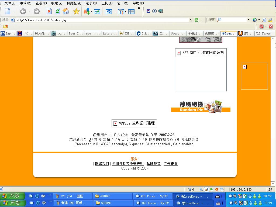The height and width of the screenshot is (207, 276).
Task: Click the blue undo-close-tab icon
Action: click(x=109, y=12)
